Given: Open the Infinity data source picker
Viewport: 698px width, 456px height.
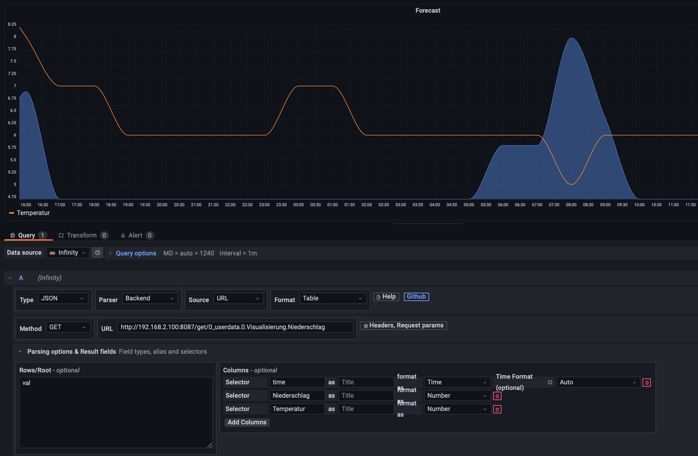Looking at the screenshot, I should 68,253.
